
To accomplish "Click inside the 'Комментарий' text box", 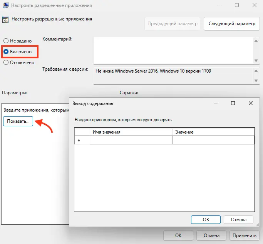I will pyautogui.click(x=173, y=50).
